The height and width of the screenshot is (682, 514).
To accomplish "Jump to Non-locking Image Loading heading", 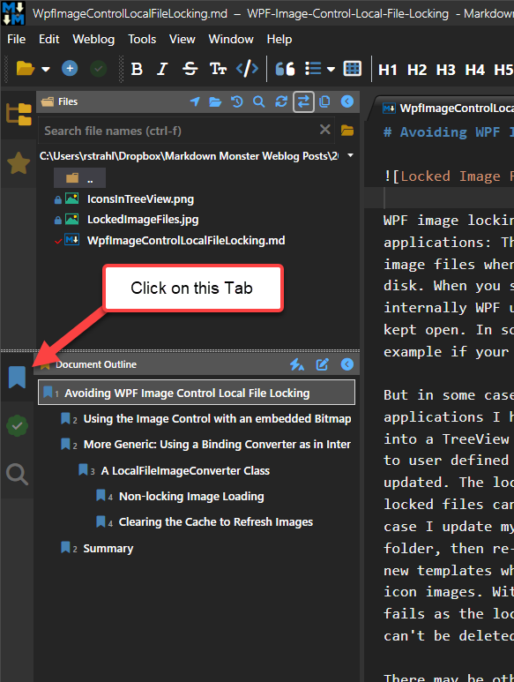I will 191,496.
